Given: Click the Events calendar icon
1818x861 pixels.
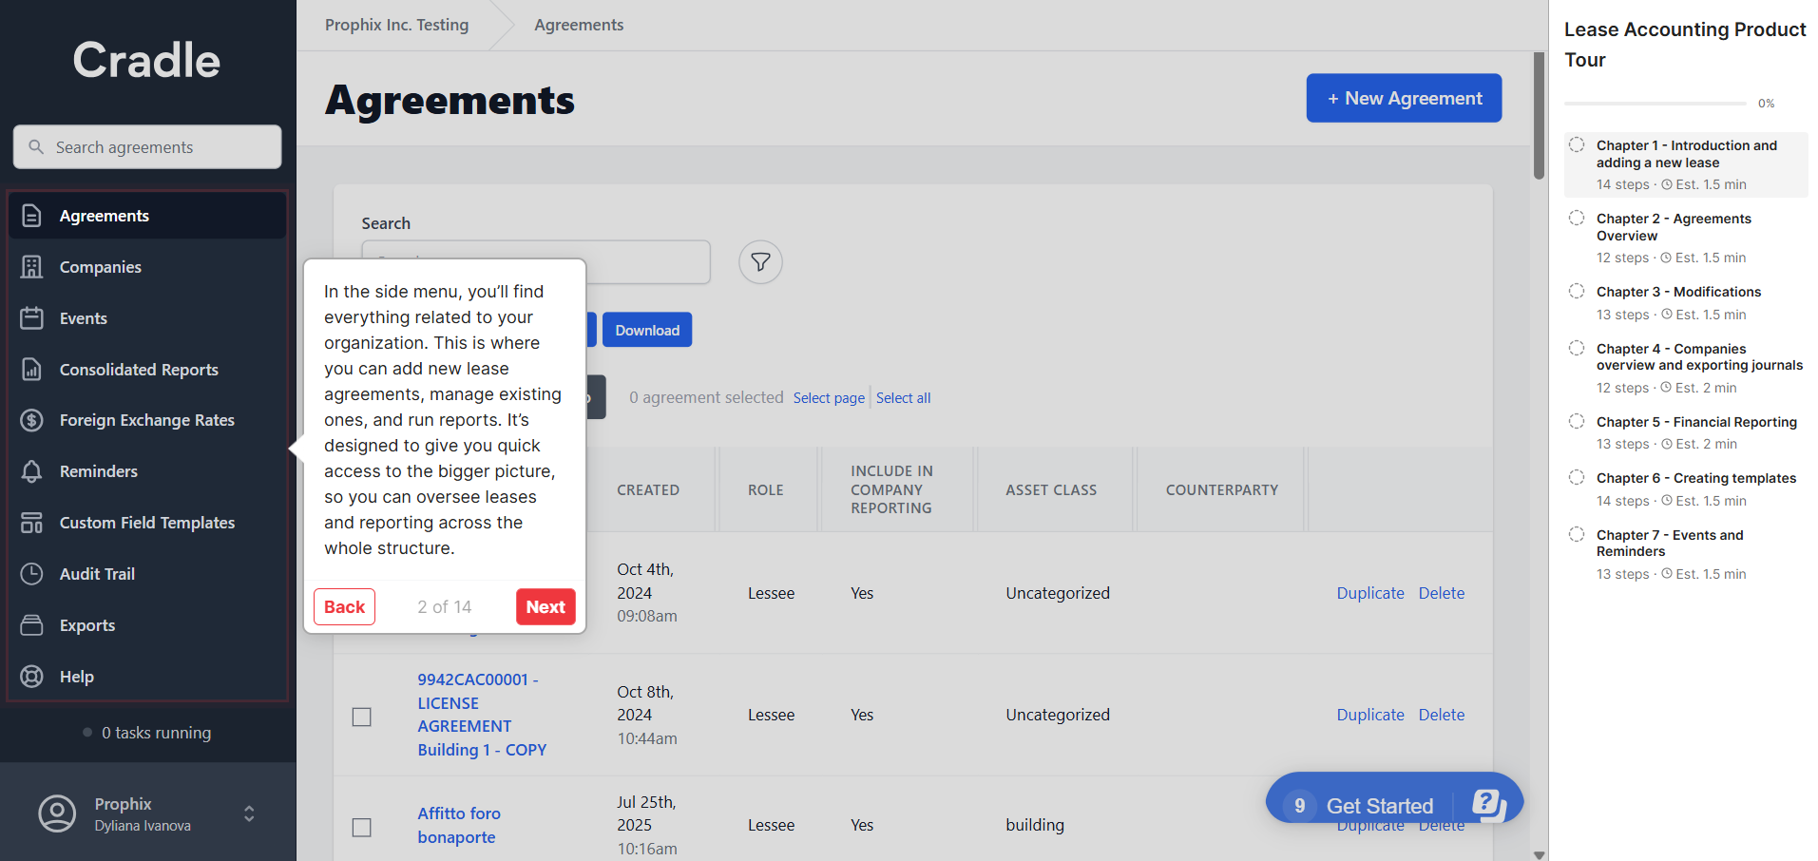Looking at the screenshot, I should pyautogui.click(x=32, y=318).
